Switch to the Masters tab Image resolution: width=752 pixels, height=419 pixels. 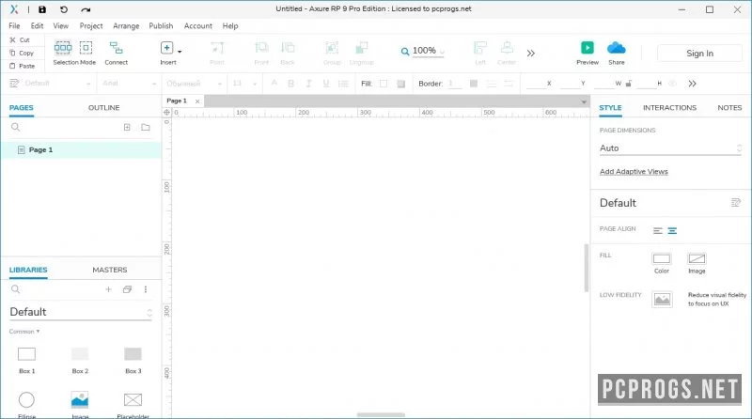tap(109, 270)
